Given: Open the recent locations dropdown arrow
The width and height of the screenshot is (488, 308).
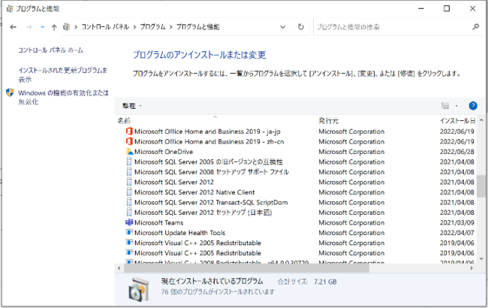Looking at the screenshot, I should (x=43, y=27).
